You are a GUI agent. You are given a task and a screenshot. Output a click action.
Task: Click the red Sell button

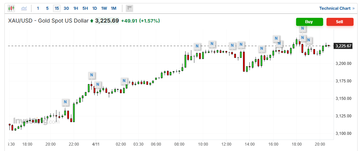tap(340, 22)
